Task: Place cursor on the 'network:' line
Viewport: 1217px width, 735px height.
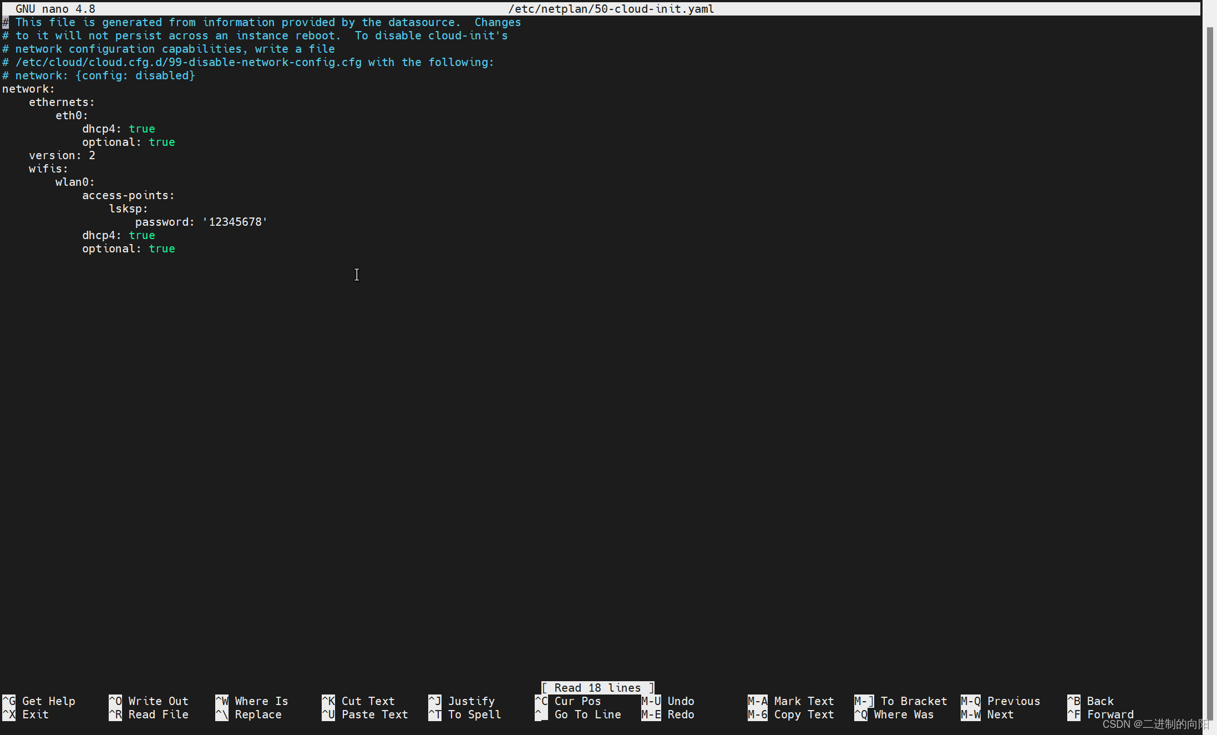Action: (29, 89)
